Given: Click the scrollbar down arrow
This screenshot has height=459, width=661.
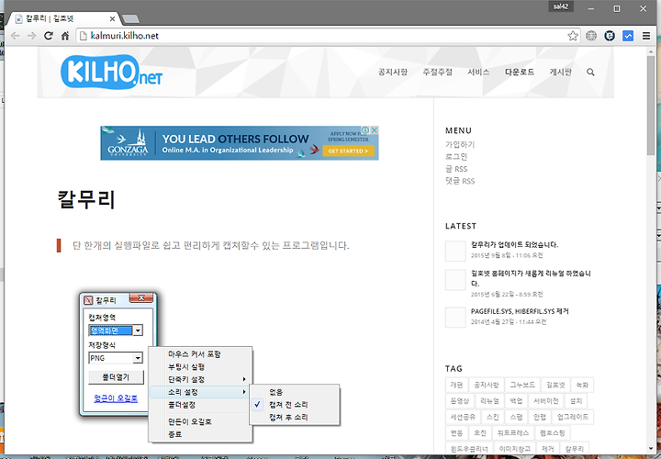Looking at the screenshot, I should point(651,449).
